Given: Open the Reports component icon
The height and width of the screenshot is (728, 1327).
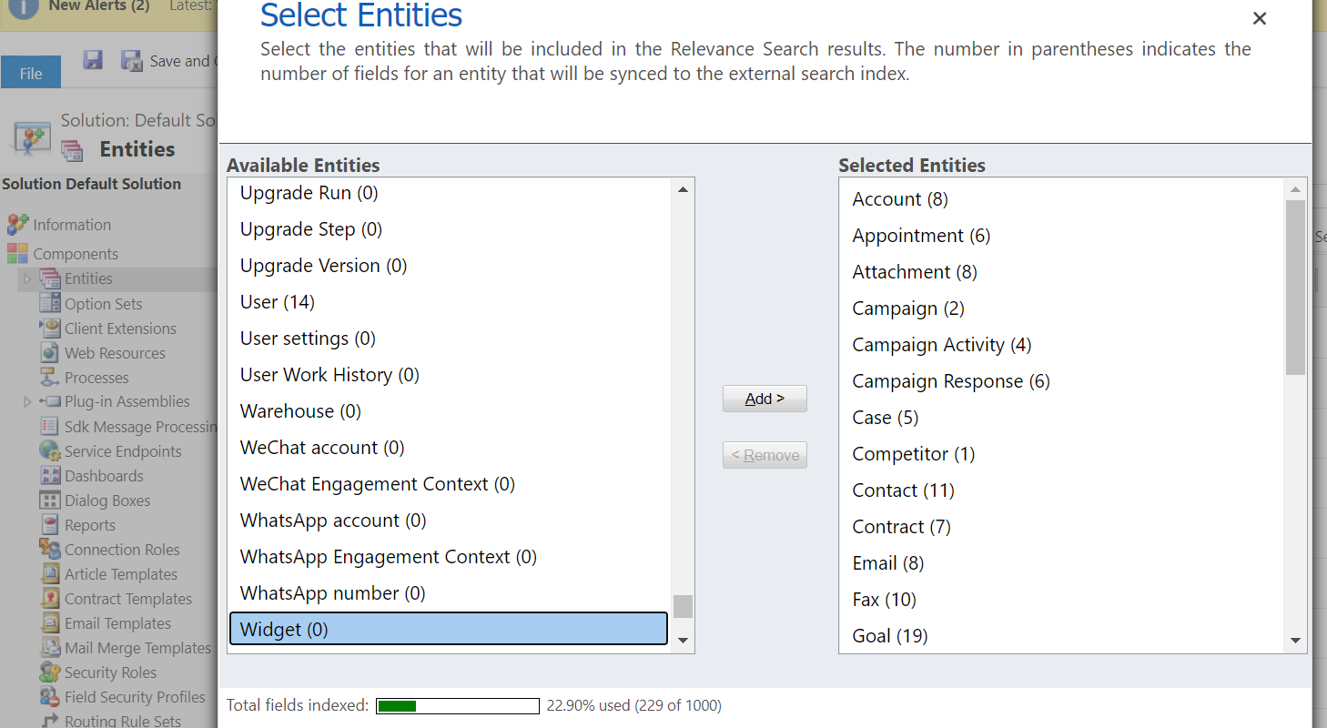Looking at the screenshot, I should click(49, 525).
